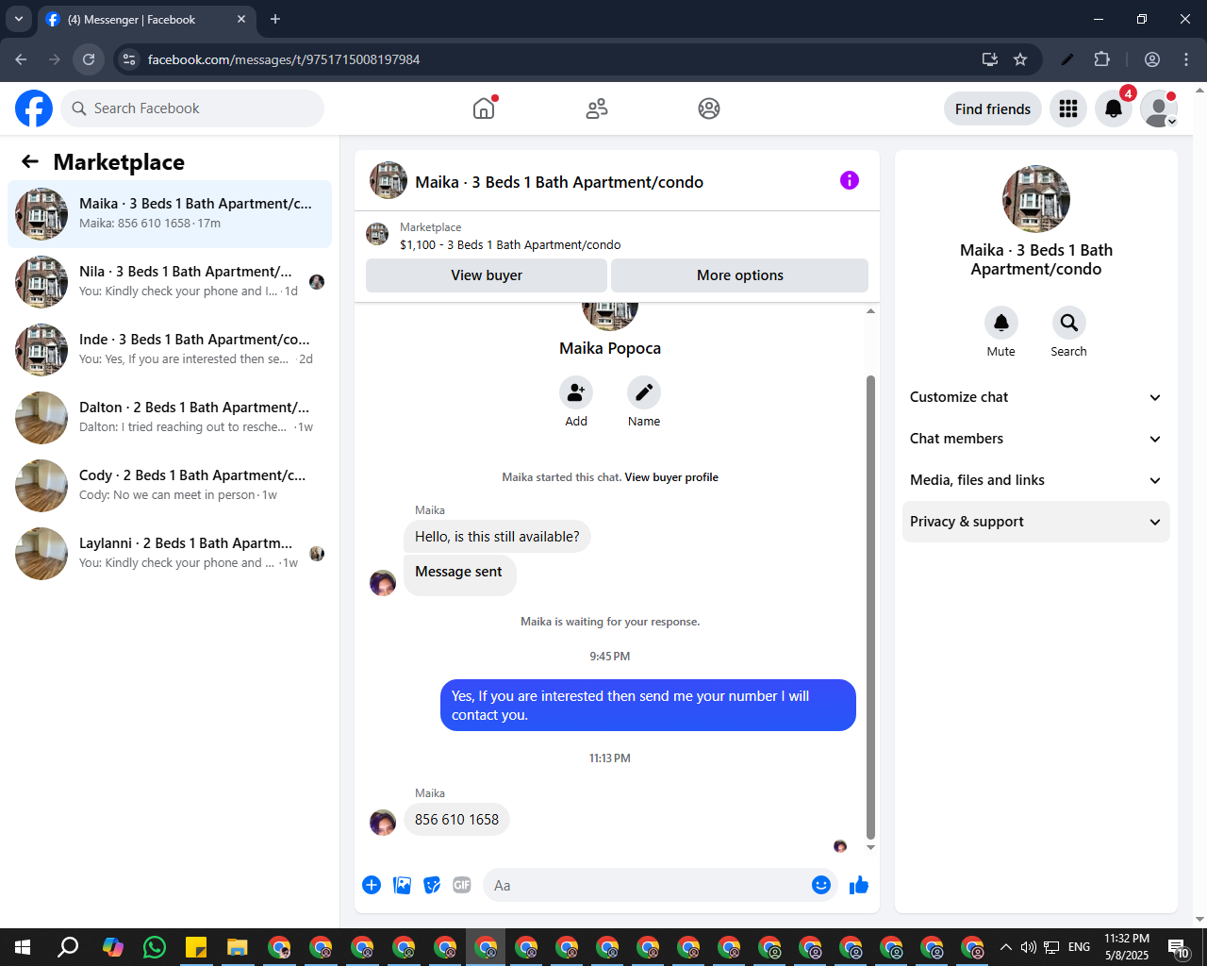Screen dimensions: 1207x966
Task: Click the Add people icon
Action: click(576, 392)
